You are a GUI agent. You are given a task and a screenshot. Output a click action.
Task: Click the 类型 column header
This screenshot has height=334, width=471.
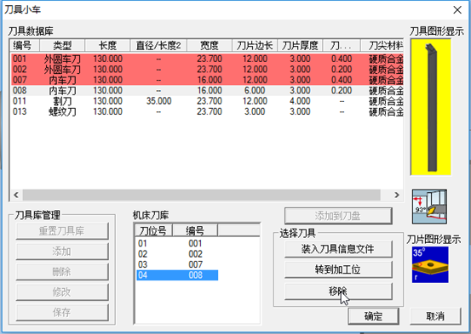(x=62, y=46)
